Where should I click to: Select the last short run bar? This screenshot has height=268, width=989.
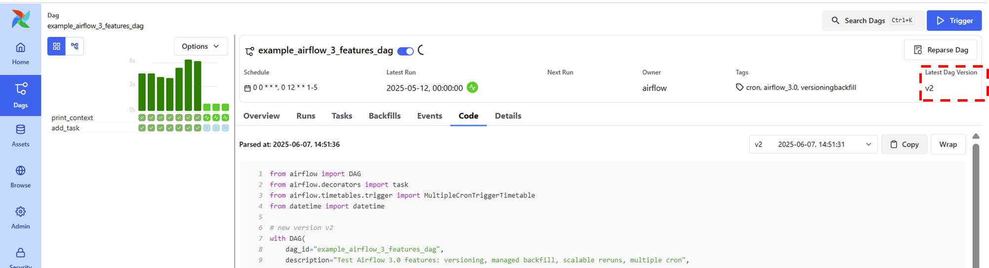(225, 107)
